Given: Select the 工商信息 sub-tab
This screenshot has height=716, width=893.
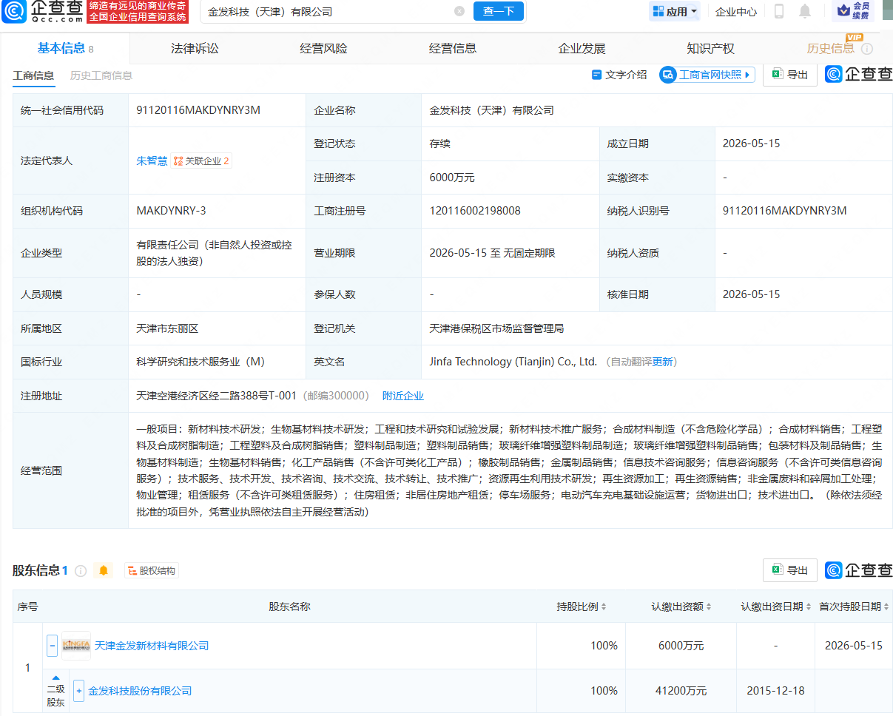Looking at the screenshot, I should click(33, 75).
